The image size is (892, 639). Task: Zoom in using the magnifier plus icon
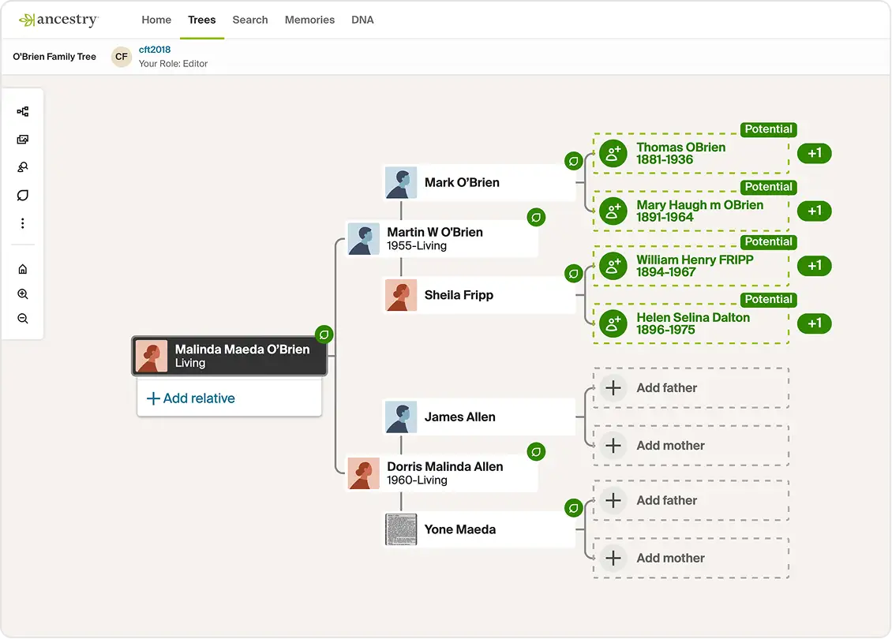tap(23, 293)
